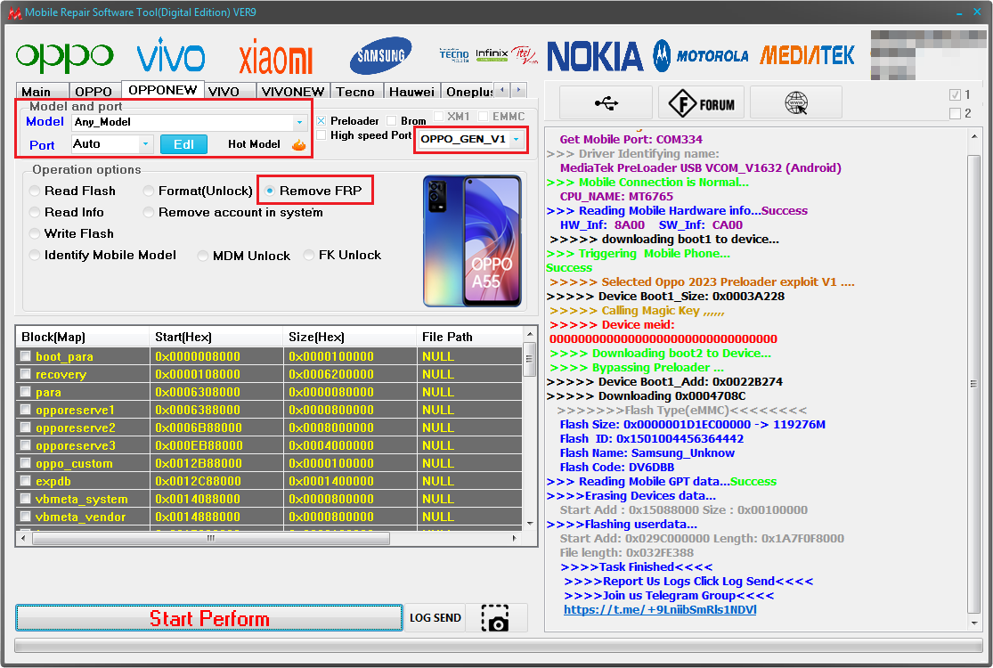
Task: Click the LOG SEND button
Action: [x=435, y=618]
